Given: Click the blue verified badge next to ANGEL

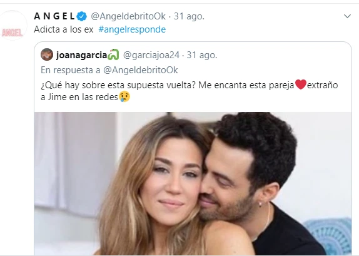Looking at the screenshot, I should point(82,16).
